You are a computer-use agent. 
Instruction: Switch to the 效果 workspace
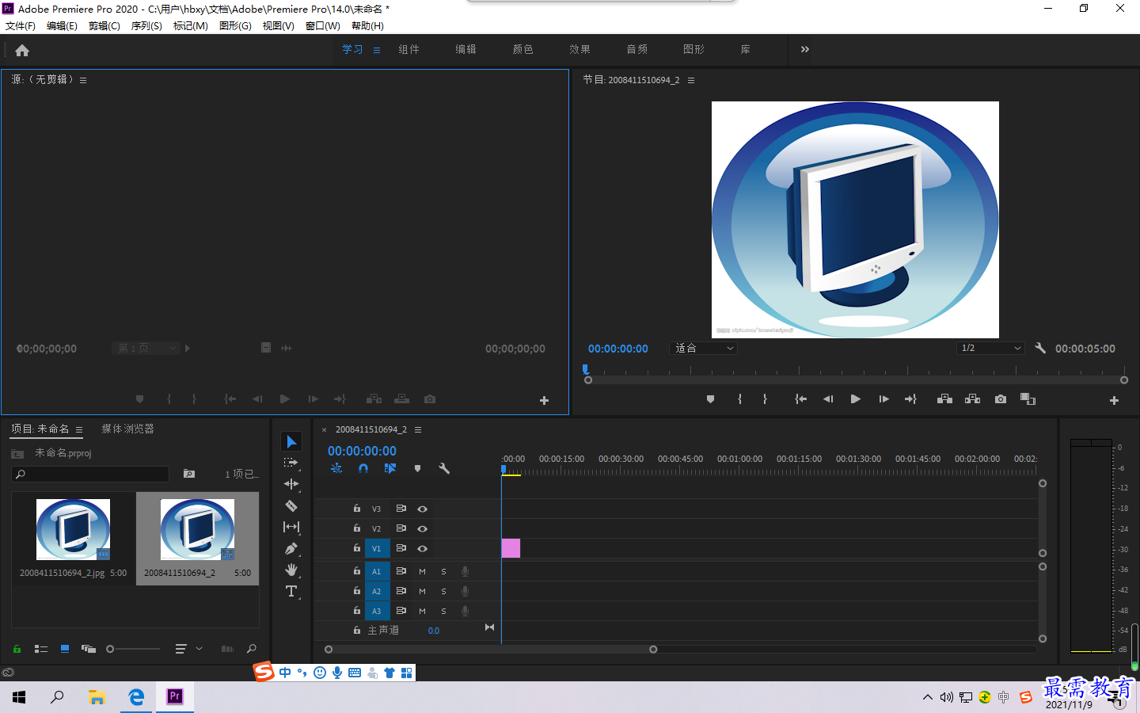point(579,49)
